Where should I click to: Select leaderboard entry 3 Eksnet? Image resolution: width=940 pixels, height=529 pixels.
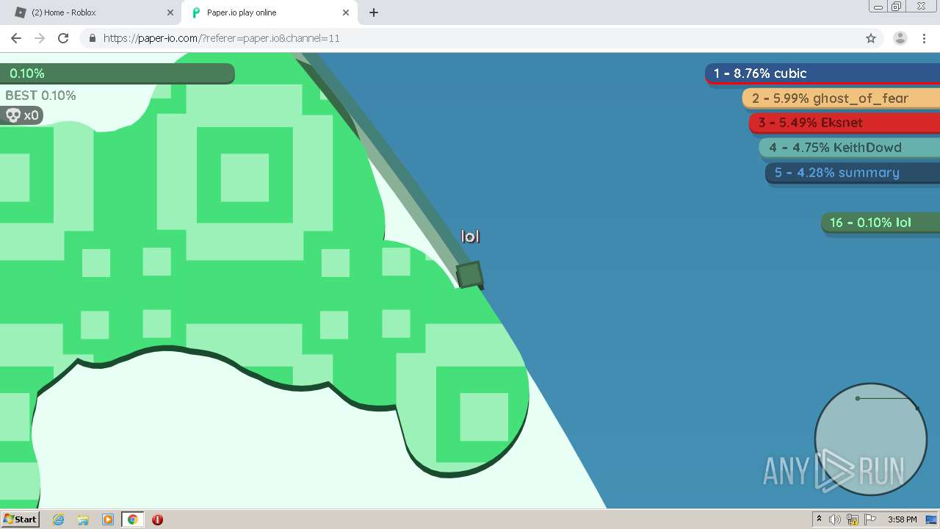(845, 123)
